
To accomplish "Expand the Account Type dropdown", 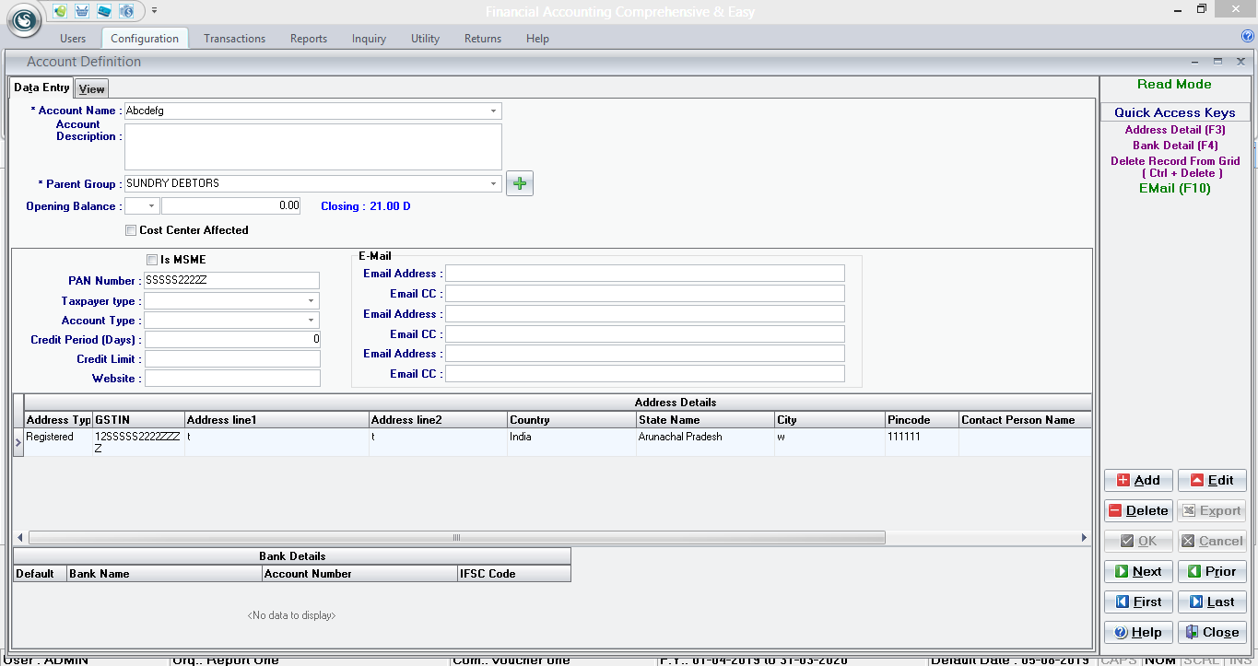I will coord(311,321).
